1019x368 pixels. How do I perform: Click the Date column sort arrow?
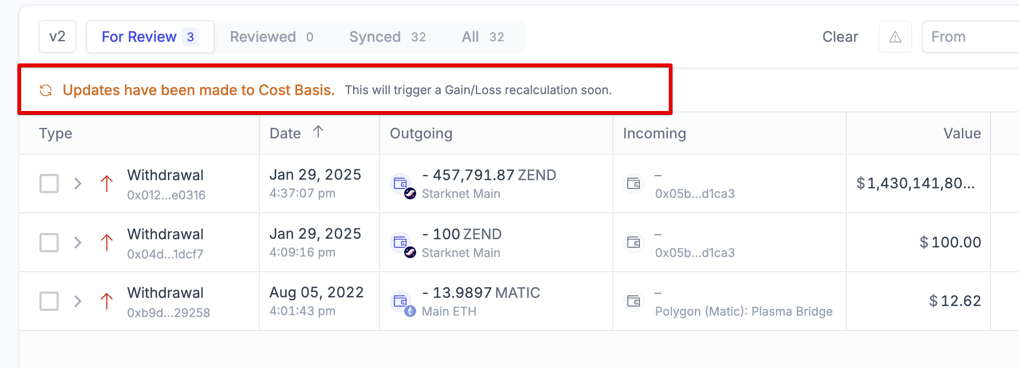[x=318, y=132]
